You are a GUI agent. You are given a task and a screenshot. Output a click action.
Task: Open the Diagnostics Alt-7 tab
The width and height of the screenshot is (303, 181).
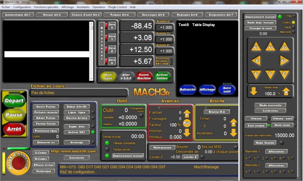click(221, 15)
